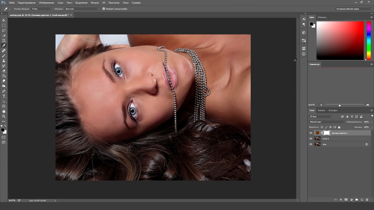Image resolution: width=374 pixels, height=210 pixels.
Task: Switch to the 'Каналы' tab
Action: click(x=321, y=110)
